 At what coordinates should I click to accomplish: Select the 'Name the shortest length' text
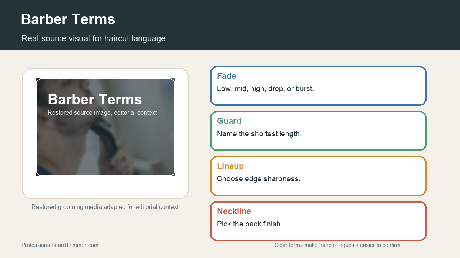coord(259,134)
